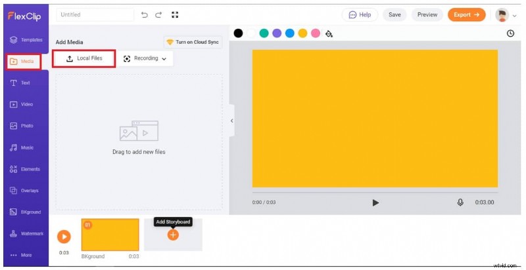
Task: Collapse the media panel with arrow
Action: [x=232, y=121]
